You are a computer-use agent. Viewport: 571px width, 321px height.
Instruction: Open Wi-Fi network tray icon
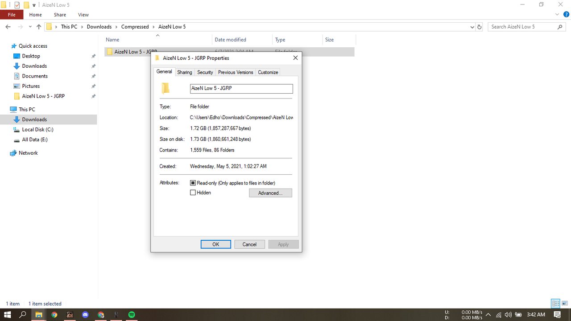(x=499, y=315)
